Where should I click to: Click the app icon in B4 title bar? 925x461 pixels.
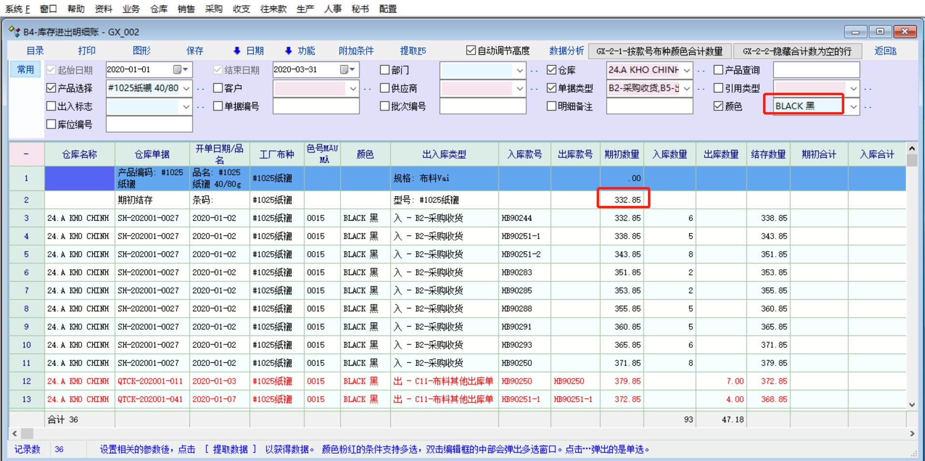[x=15, y=32]
